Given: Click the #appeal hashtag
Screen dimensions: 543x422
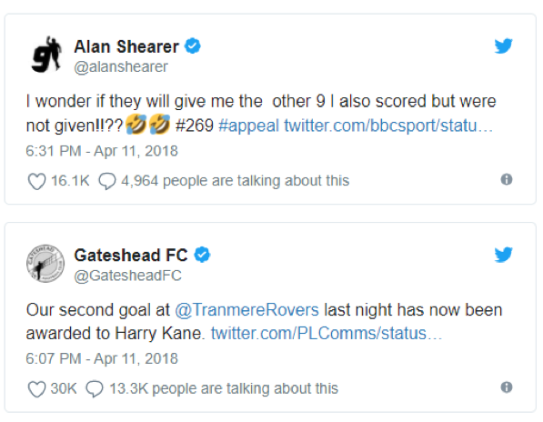Looking at the screenshot, I should coord(248,126).
